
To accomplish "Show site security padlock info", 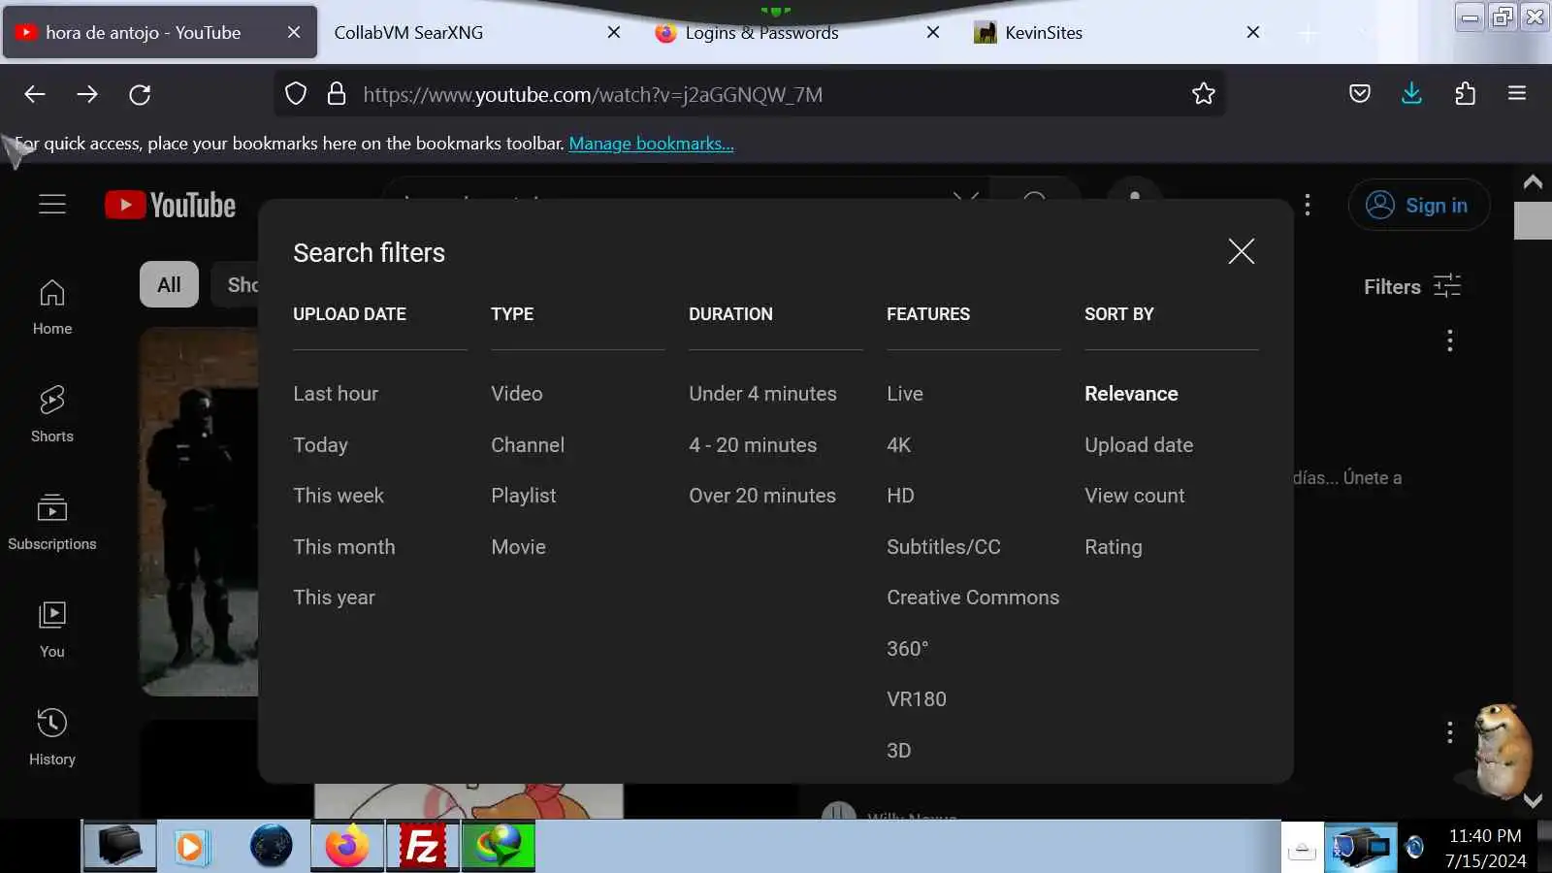I will pos(337,94).
